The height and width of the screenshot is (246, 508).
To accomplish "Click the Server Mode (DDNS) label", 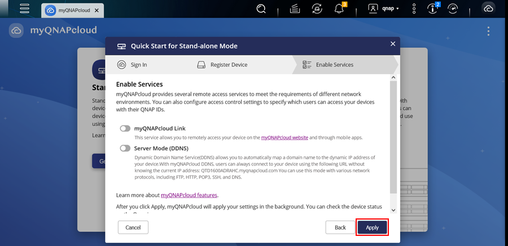I will [x=161, y=149].
